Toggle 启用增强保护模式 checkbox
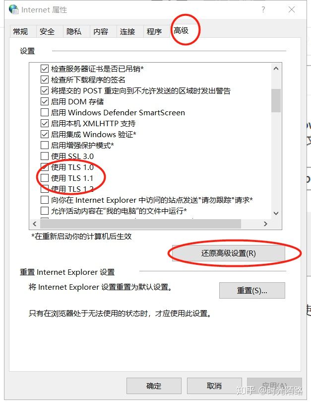311x404 pixels. (x=45, y=145)
